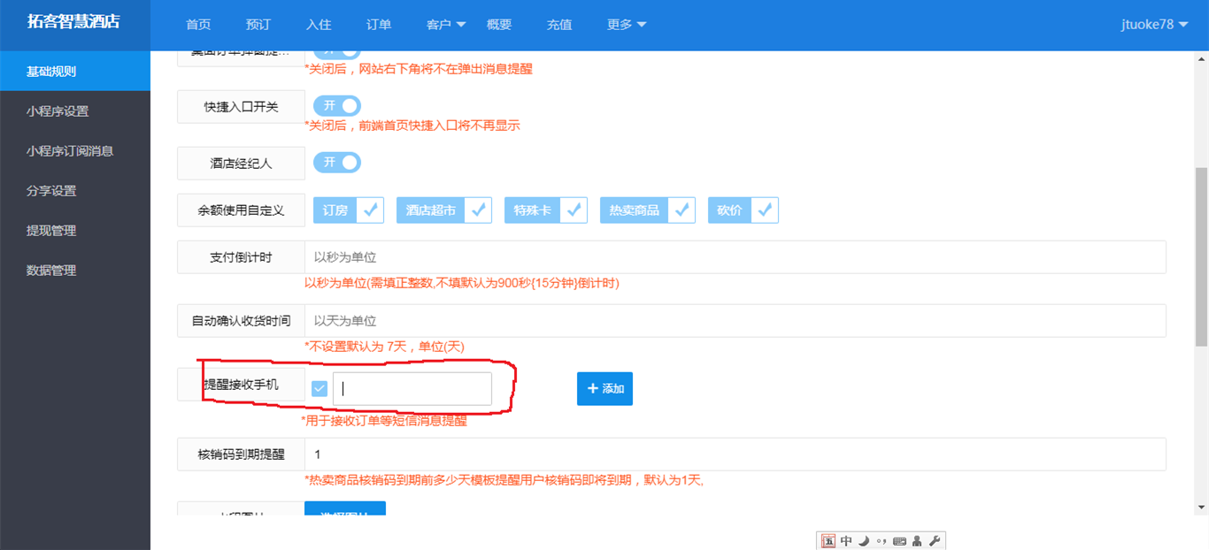
Task: Click the hint text '*不设置默认为 7天，单位(天)'
Action: [x=384, y=347]
